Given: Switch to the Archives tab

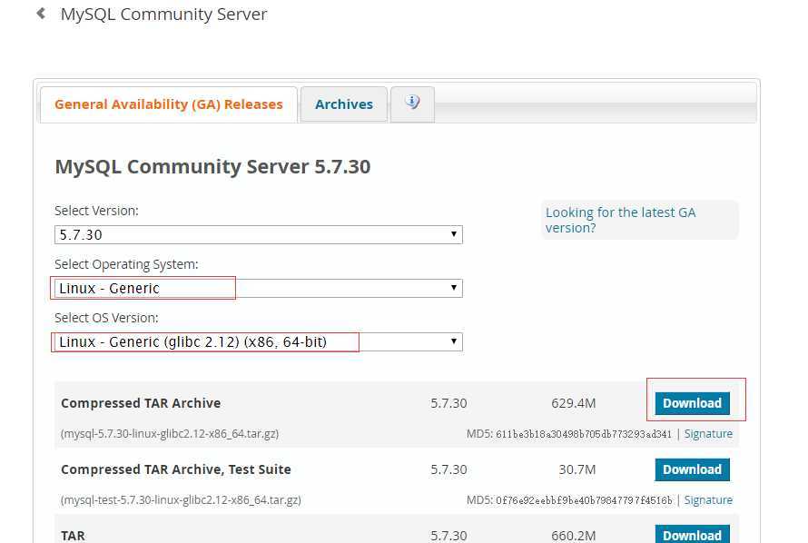Looking at the screenshot, I should 344,104.
